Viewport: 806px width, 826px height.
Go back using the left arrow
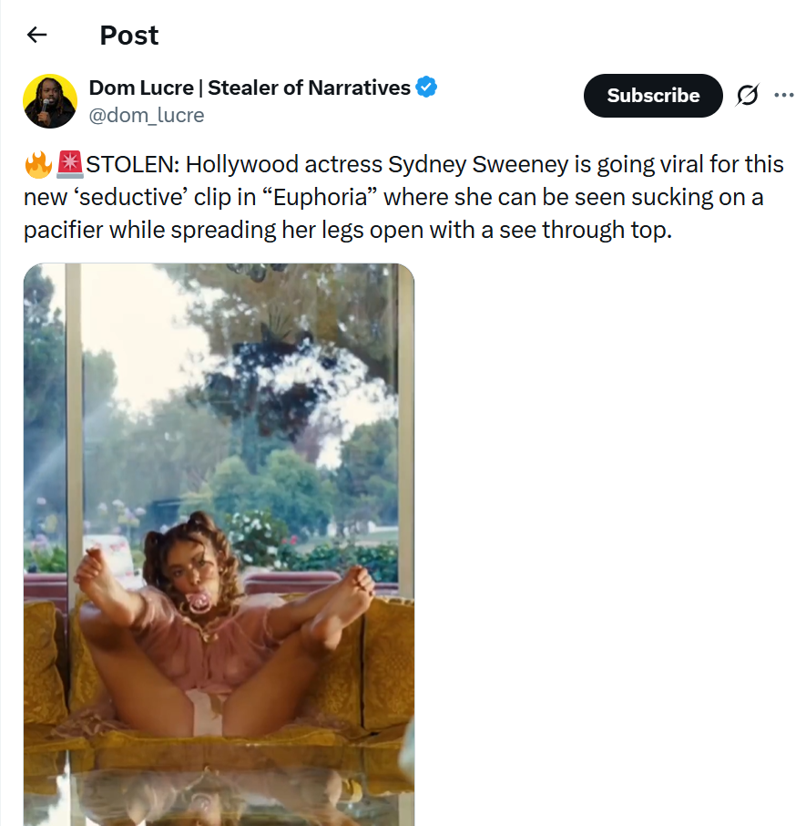point(36,36)
